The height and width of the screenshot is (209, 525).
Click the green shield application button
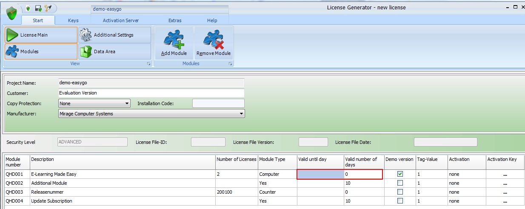(x=11, y=13)
